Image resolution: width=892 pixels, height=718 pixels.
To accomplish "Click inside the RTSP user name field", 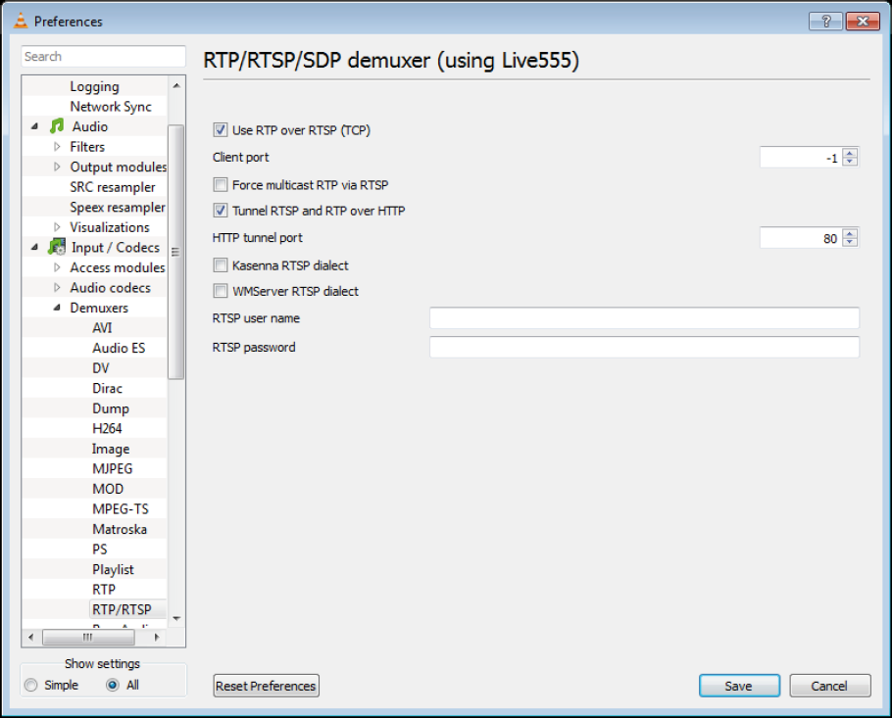I will [x=637, y=318].
